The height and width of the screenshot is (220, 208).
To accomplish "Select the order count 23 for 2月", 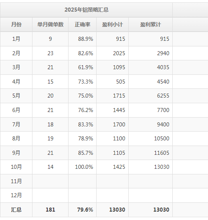I will [50, 53].
